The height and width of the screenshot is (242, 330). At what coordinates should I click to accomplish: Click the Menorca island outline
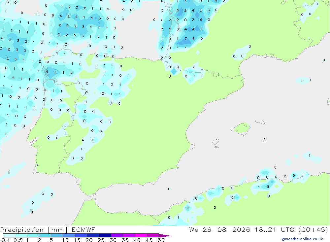(x=260, y=122)
